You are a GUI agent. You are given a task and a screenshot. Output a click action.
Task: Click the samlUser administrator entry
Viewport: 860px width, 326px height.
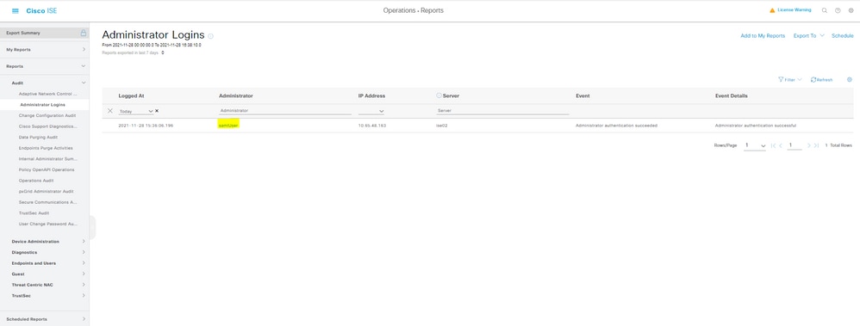(x=228, y=126)
